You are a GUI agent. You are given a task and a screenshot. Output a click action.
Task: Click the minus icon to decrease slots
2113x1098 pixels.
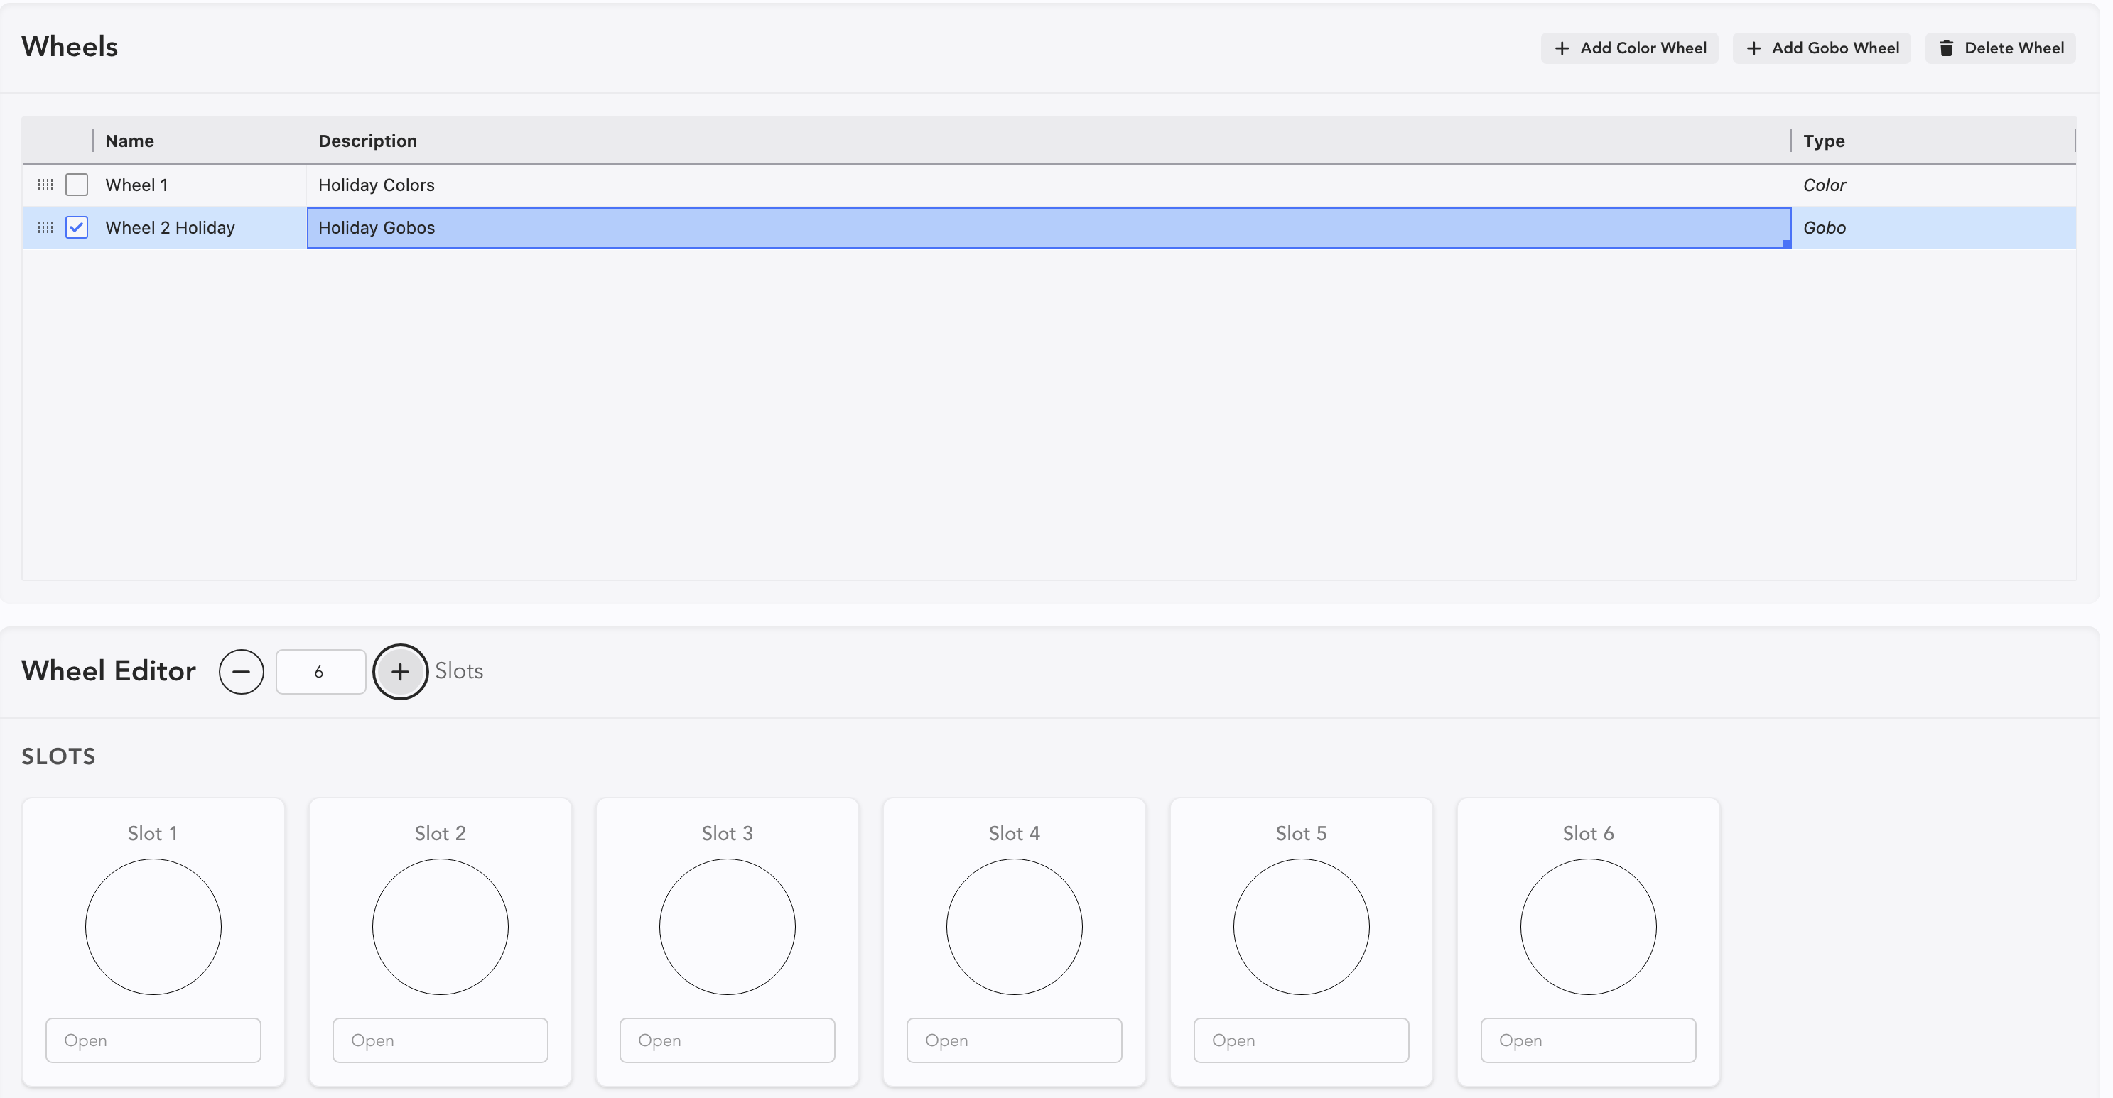point(241,672)
